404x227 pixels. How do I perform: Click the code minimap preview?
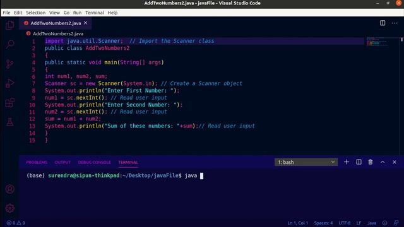(377, 42)
